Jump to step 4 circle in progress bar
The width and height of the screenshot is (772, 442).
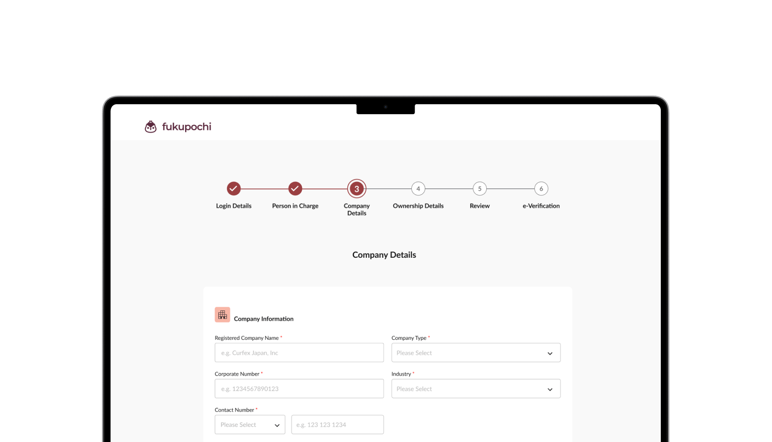pyautogui.click(x=418, y=189)
